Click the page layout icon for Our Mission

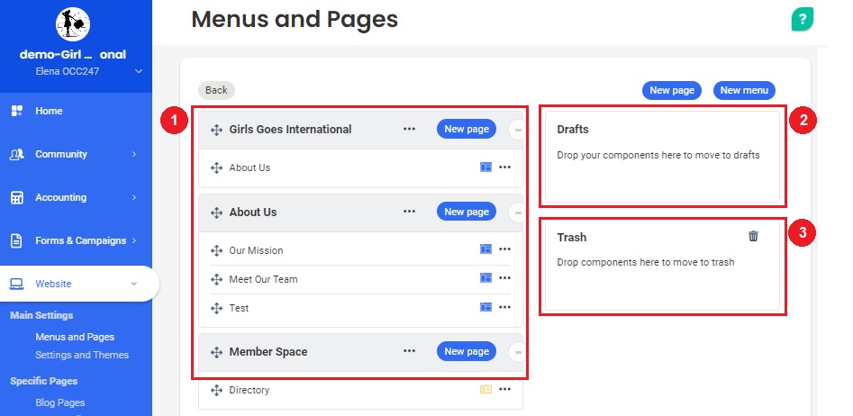(x=485, y=249)
